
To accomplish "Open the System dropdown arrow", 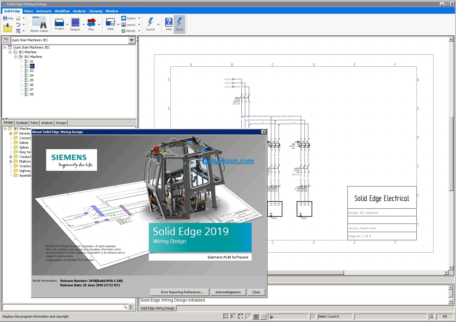I will (x=139, y=18).
